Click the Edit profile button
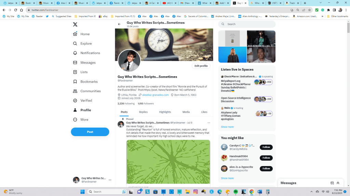350x196 pixels. [x=201, y=66]
